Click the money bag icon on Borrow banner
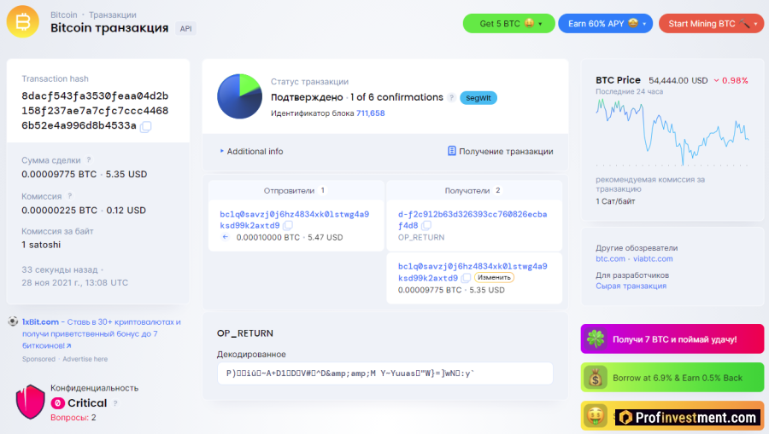 tap(595, 378)
